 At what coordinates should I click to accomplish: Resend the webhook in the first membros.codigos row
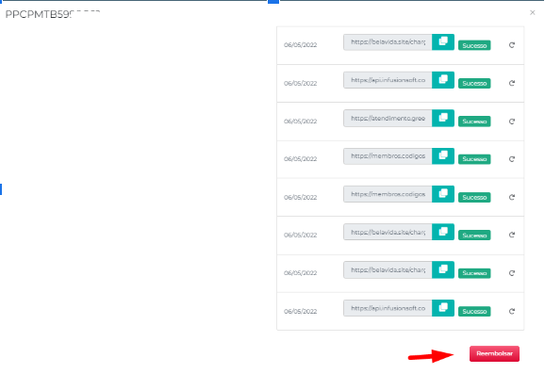(x=512, y=159)
